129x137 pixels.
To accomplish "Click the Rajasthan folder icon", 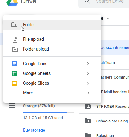I will (88, 135).
